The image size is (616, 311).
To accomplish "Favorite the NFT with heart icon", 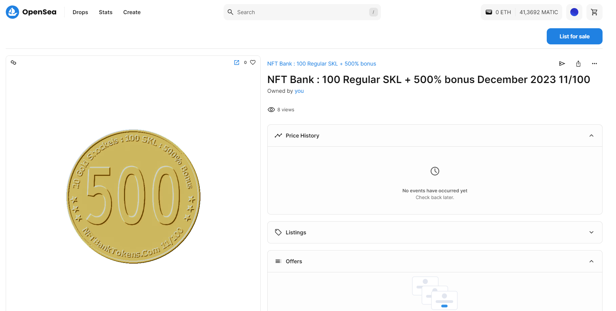I will coord(253,63).
